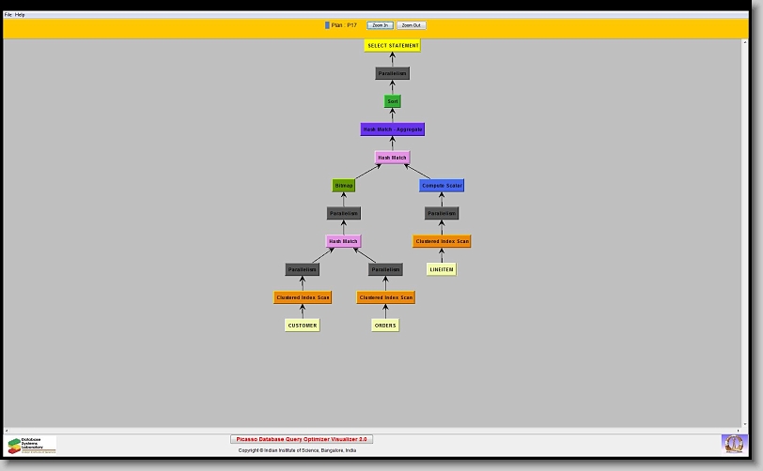
Task: Click the horizontal scrollbar below the plan canvas
Action: tap(376, 431)
